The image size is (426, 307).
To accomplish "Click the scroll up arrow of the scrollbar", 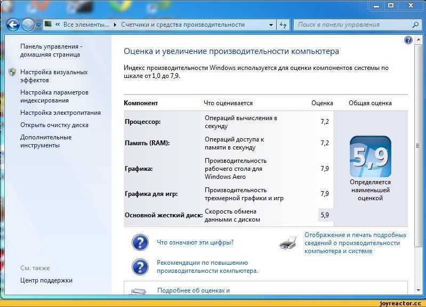I will pos(419,40).
